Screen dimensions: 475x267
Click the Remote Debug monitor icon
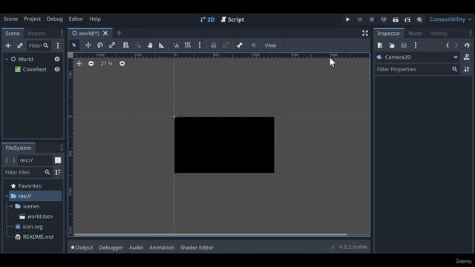(384, 19)
